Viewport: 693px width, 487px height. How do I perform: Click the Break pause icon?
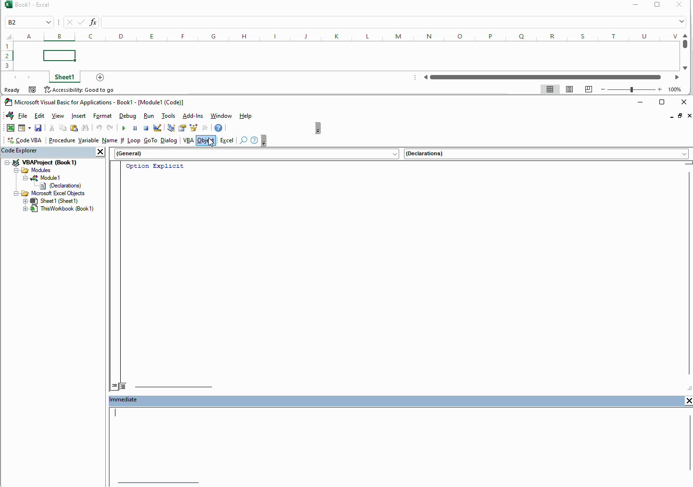point(135,128)
